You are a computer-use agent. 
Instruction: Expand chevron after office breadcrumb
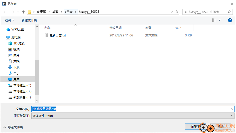(x=76, y=12)
